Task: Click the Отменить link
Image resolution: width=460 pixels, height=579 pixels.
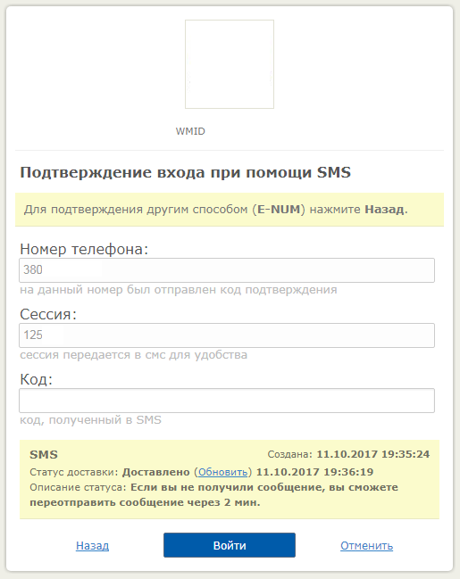Action: click(x=366, y=545)
